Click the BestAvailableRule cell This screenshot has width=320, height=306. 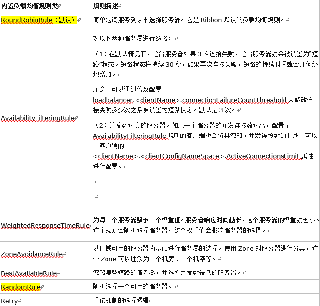point(29,273)
